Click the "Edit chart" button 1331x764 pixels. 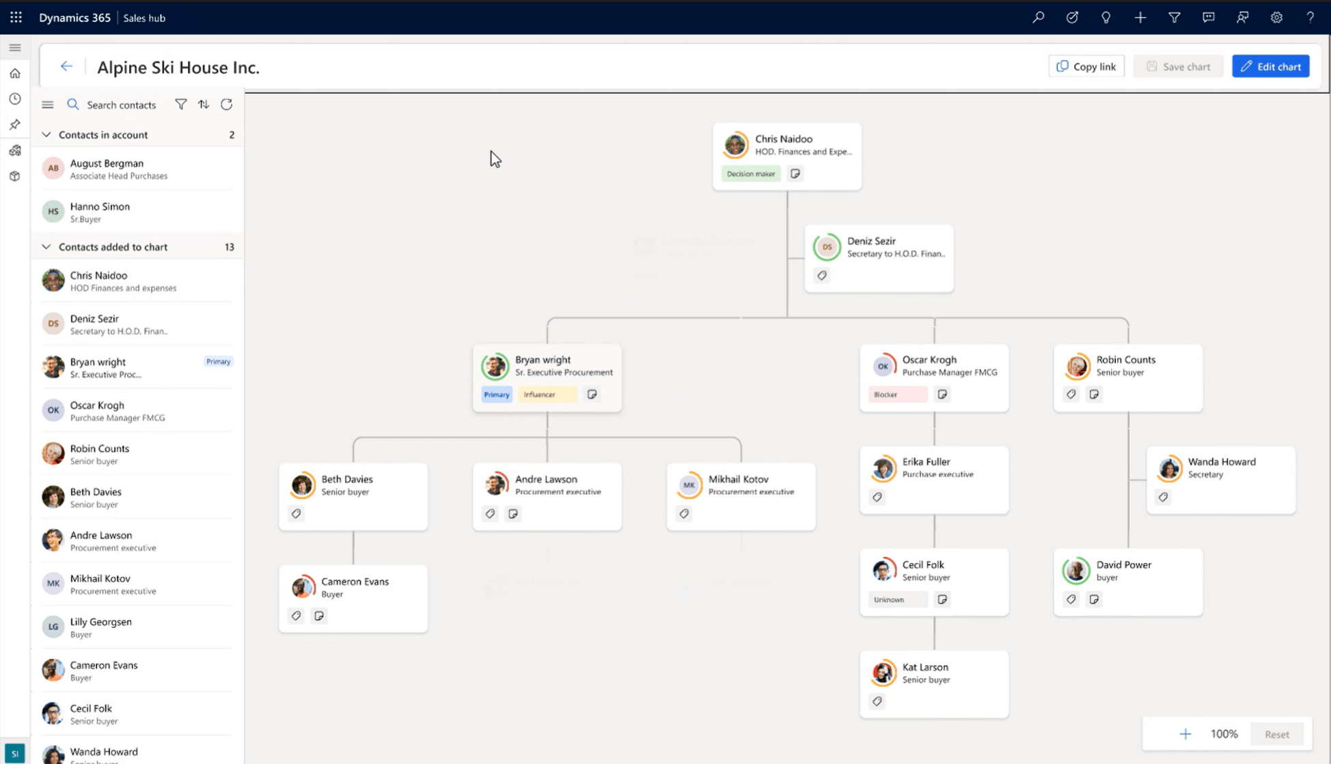coord(1270,66)
